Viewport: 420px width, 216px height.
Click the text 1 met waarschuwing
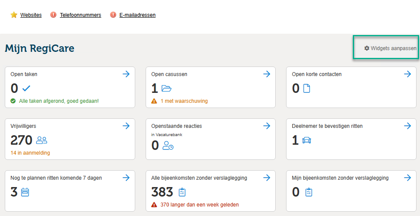coord(184,101)
